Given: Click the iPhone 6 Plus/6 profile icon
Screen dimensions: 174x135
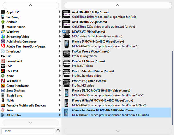Looking at the screenshot, I should 66,103.
